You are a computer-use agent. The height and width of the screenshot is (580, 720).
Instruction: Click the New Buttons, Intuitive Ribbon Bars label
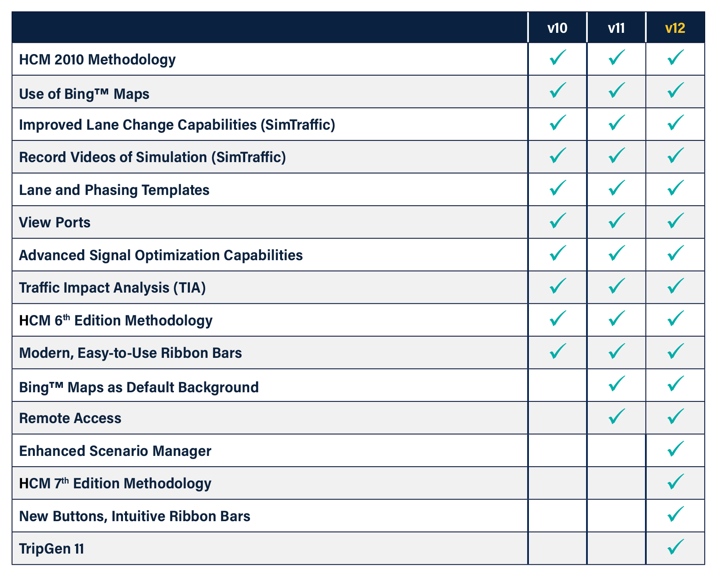(135, 516)
